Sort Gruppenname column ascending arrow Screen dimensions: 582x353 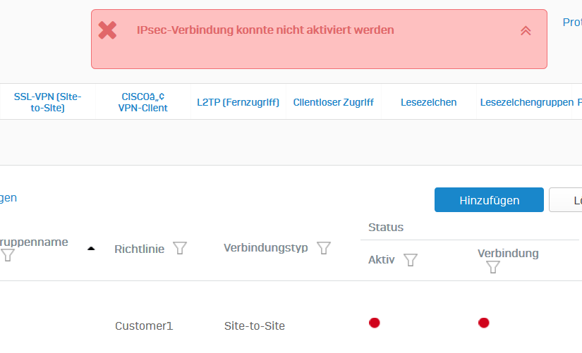click(91, 249)
